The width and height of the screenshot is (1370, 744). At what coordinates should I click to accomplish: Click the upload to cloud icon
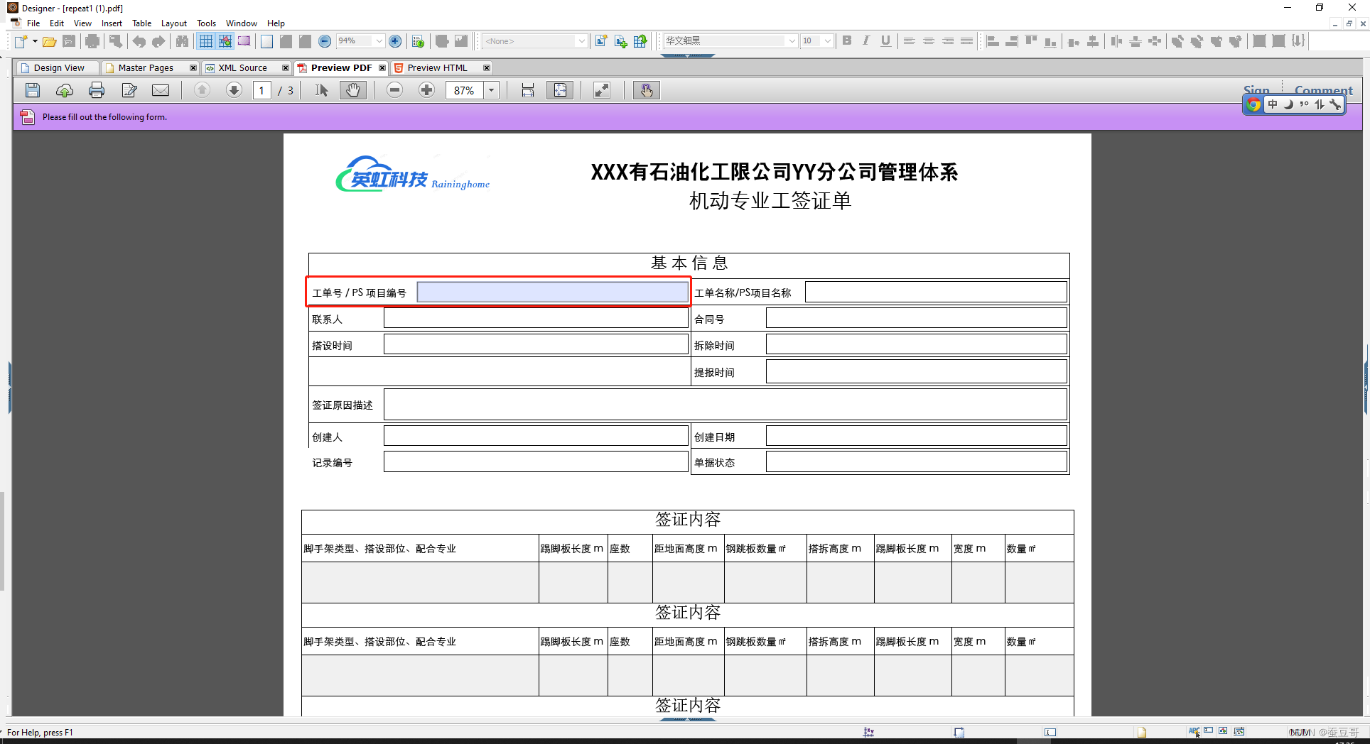(65, 90)
